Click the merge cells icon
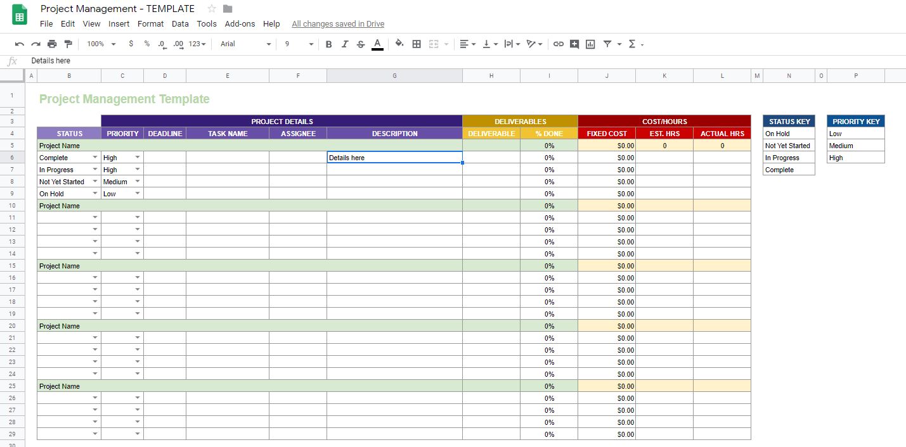Screen dimensions: 906x447 [434, 44]
